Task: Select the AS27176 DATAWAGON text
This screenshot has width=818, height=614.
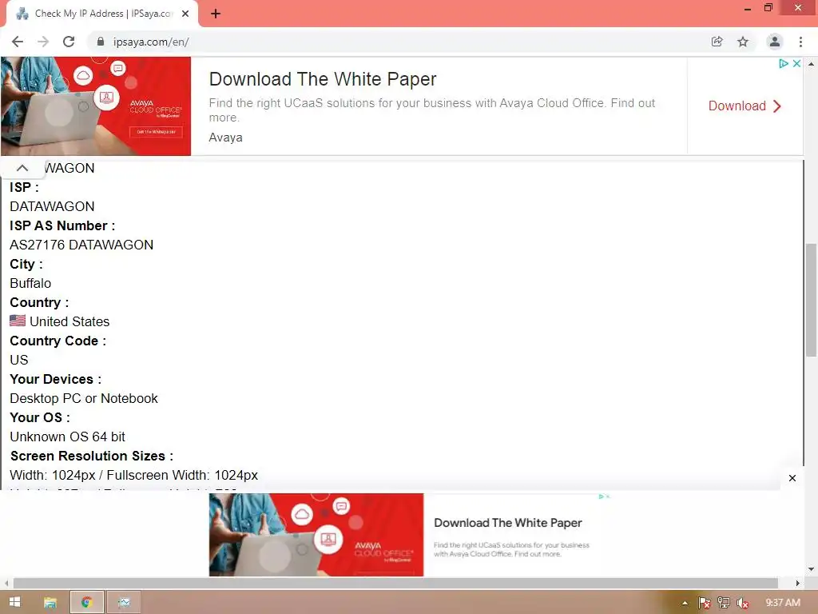Action: click(x=81, y=245)
